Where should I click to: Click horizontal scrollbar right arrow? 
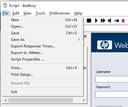coord(84,100)
